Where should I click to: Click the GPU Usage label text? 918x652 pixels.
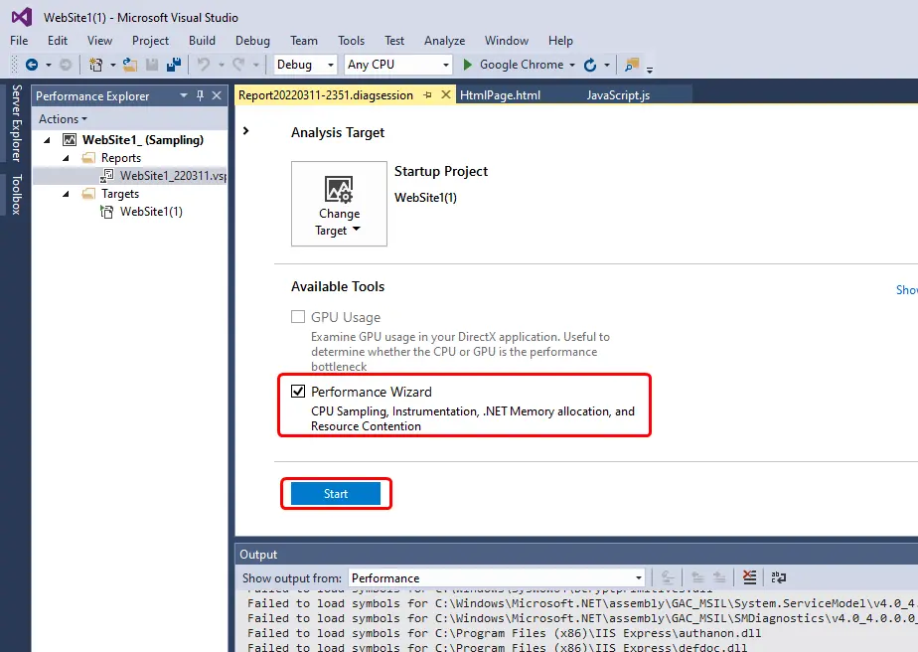(x=346, y=317)
